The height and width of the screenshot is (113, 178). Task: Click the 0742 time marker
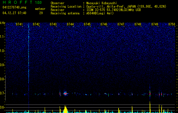pyautogui.click(x=36, y=24)
